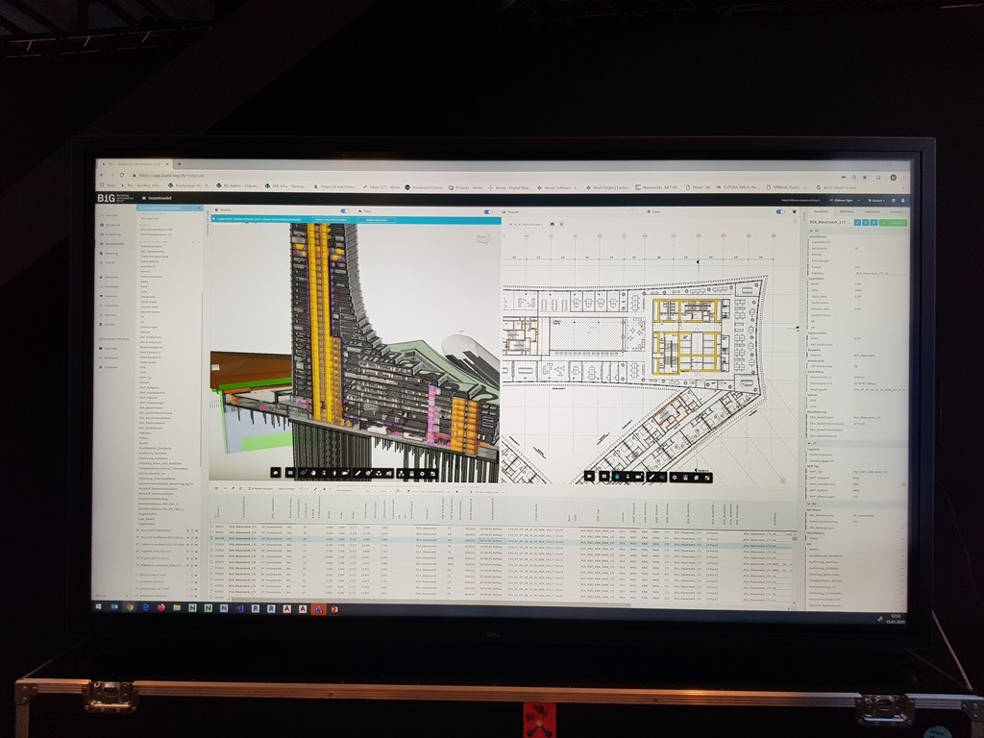
Task: Toggle the Modelle view switch
Action: (345, 210)
